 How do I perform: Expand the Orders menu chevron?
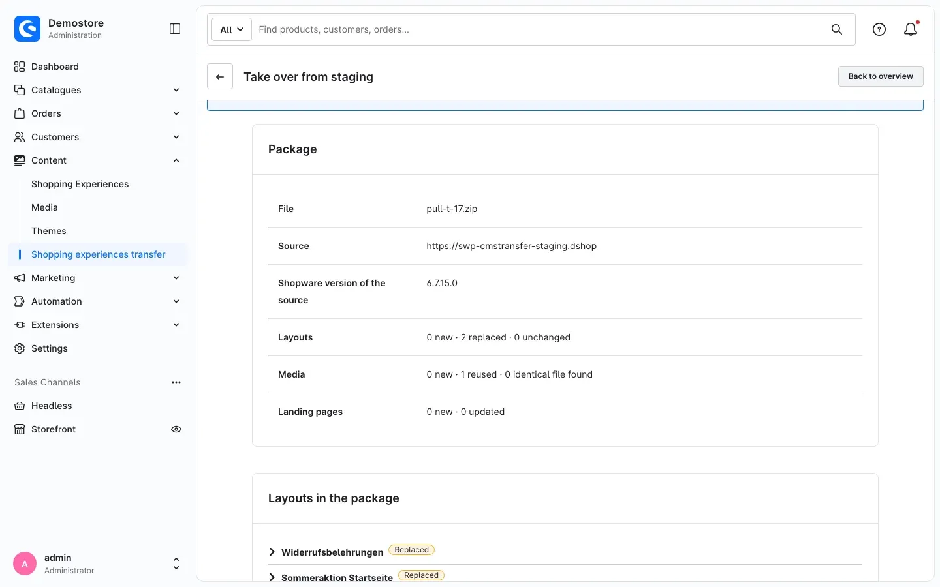176,113
